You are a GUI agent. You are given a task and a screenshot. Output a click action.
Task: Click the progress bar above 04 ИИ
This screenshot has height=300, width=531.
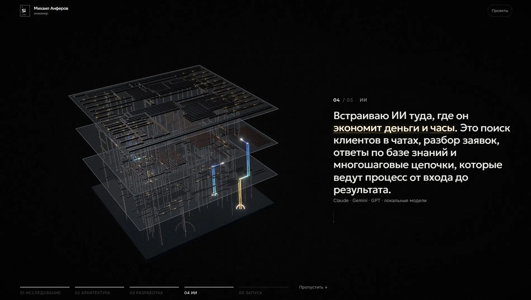click(209, 287)
